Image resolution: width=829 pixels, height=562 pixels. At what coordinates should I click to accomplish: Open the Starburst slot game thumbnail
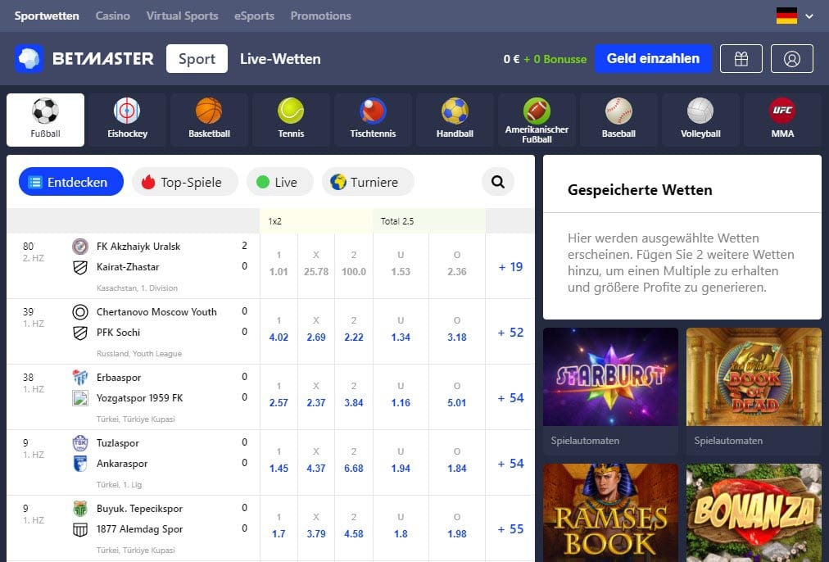pyautogui.click(x=610, y=377)
